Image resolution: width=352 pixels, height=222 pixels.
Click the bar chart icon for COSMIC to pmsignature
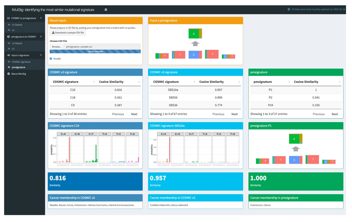(x=9, y=18)
